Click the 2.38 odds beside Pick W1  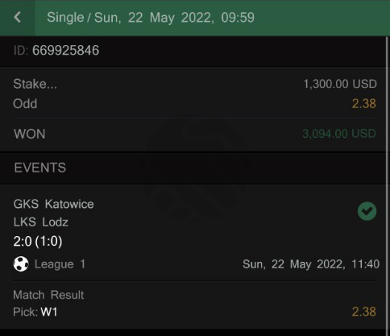point(364,312)
